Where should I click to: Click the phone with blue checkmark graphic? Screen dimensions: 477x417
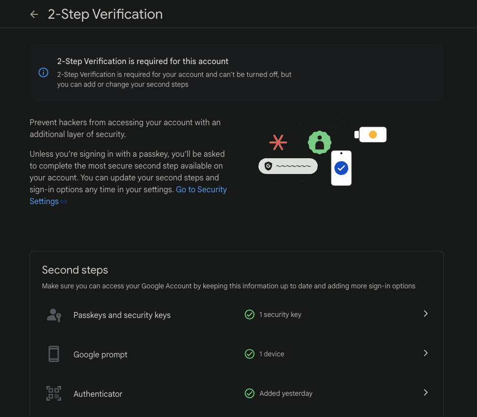(341, 168)
